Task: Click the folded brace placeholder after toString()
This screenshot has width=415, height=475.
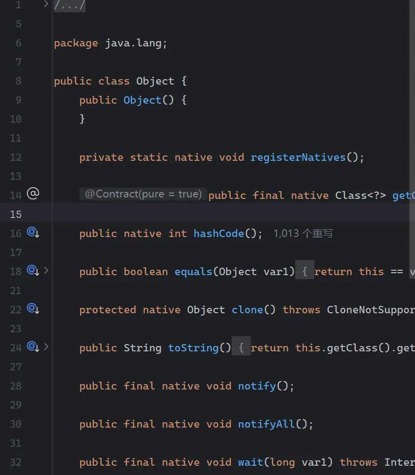Action: point(241,348)
